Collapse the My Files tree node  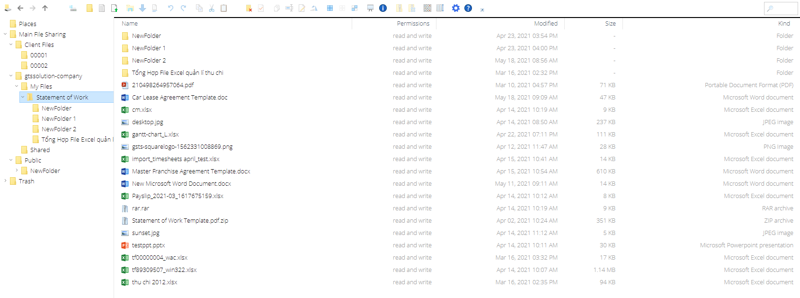click(17, 86)
